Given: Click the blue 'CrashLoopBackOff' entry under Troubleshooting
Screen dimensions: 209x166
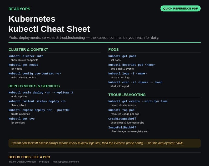Looking at the screenshot, I should point(122,119).
